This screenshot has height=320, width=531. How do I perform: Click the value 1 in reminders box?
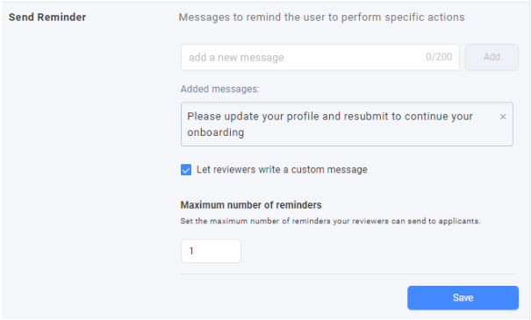(191, 251)
